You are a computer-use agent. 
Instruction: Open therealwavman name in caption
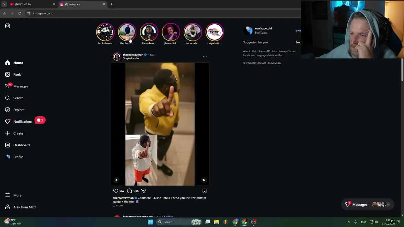(x=123, y=198)
